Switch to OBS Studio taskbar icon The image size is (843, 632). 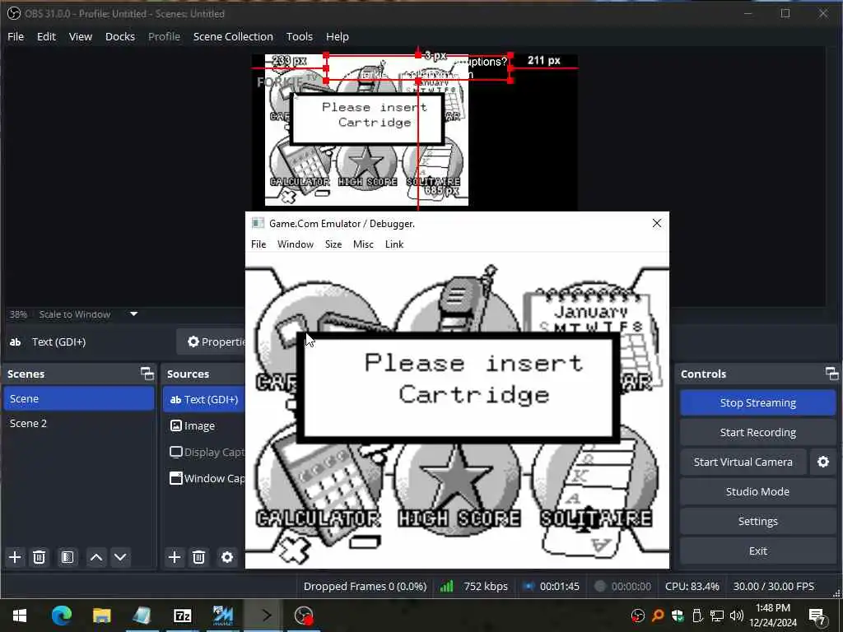click(x=304, y=616)
